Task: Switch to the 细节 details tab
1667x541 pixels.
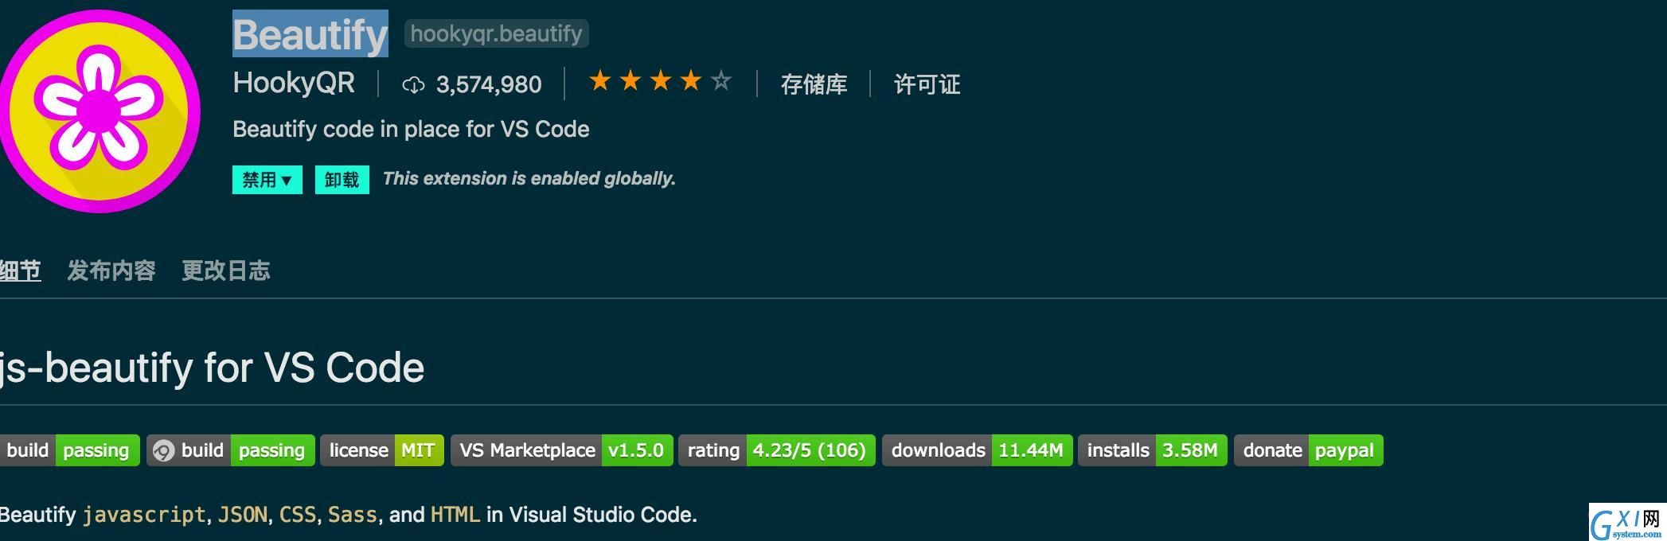Action: pyautogui.click(x=20, y=270)
